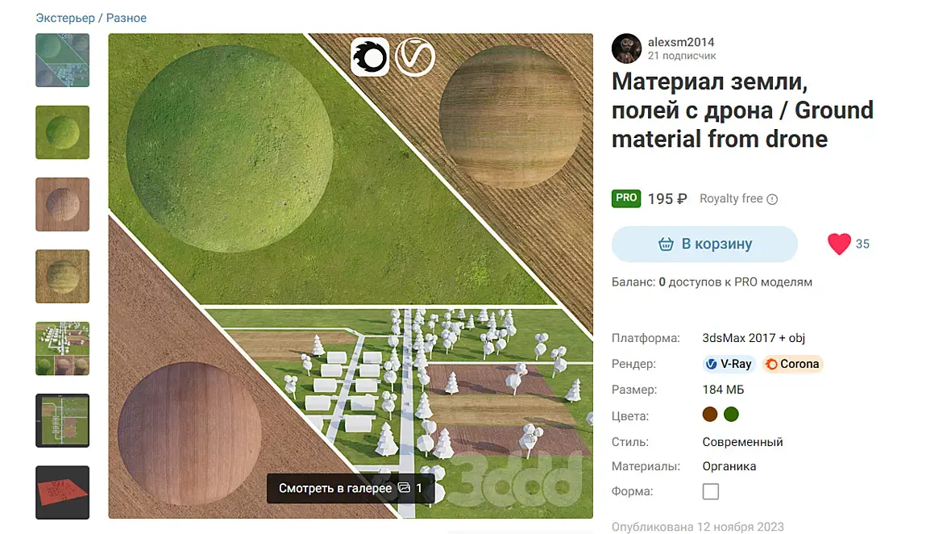Select the green color swatch

tap(732, 415)
